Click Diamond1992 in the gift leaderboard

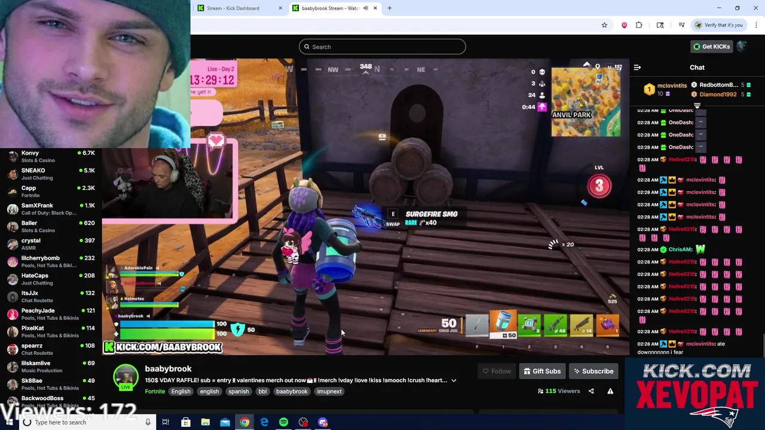point(718,94)
